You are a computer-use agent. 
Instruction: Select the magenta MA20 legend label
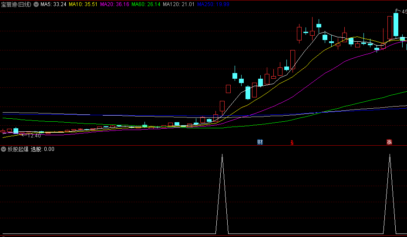[x=114, y=4]
